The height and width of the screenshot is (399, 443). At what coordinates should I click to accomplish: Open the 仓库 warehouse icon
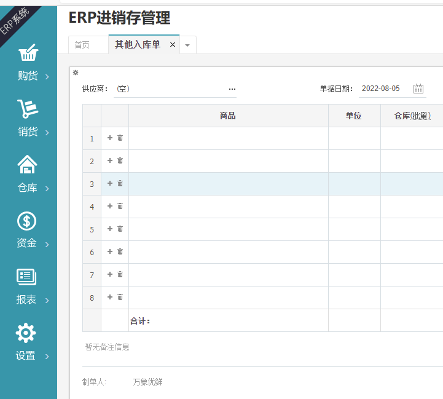pos(28,165)
